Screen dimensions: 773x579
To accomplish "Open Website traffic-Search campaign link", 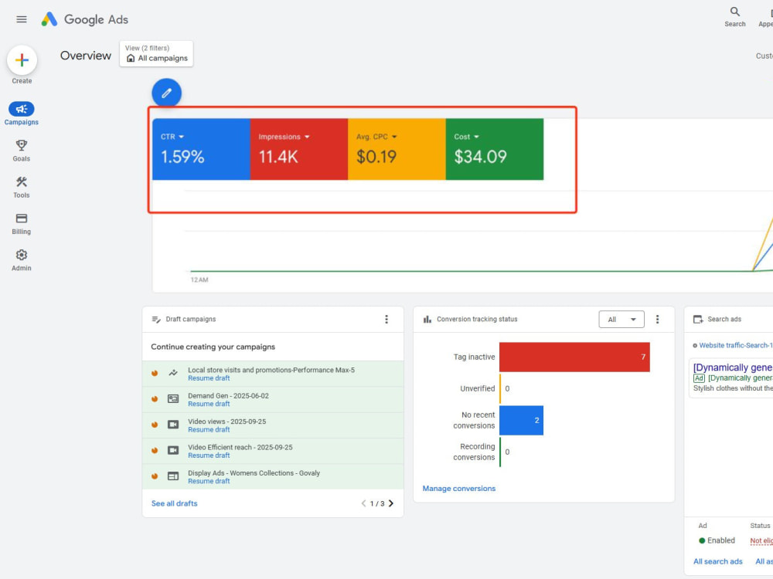I will (736, 345).
